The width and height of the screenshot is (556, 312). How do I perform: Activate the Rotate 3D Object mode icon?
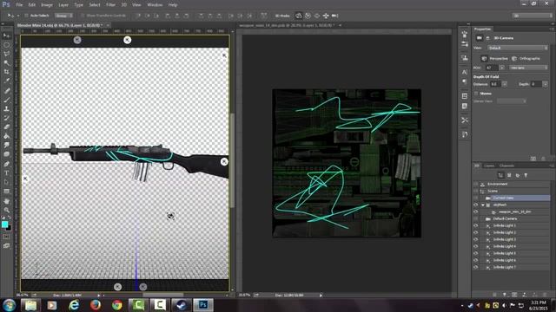pos(299,16)
